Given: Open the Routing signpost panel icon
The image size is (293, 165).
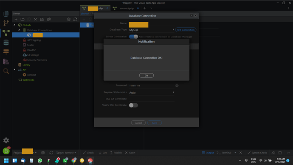Looking at the screenshot, I should click(x=6, y=52).
